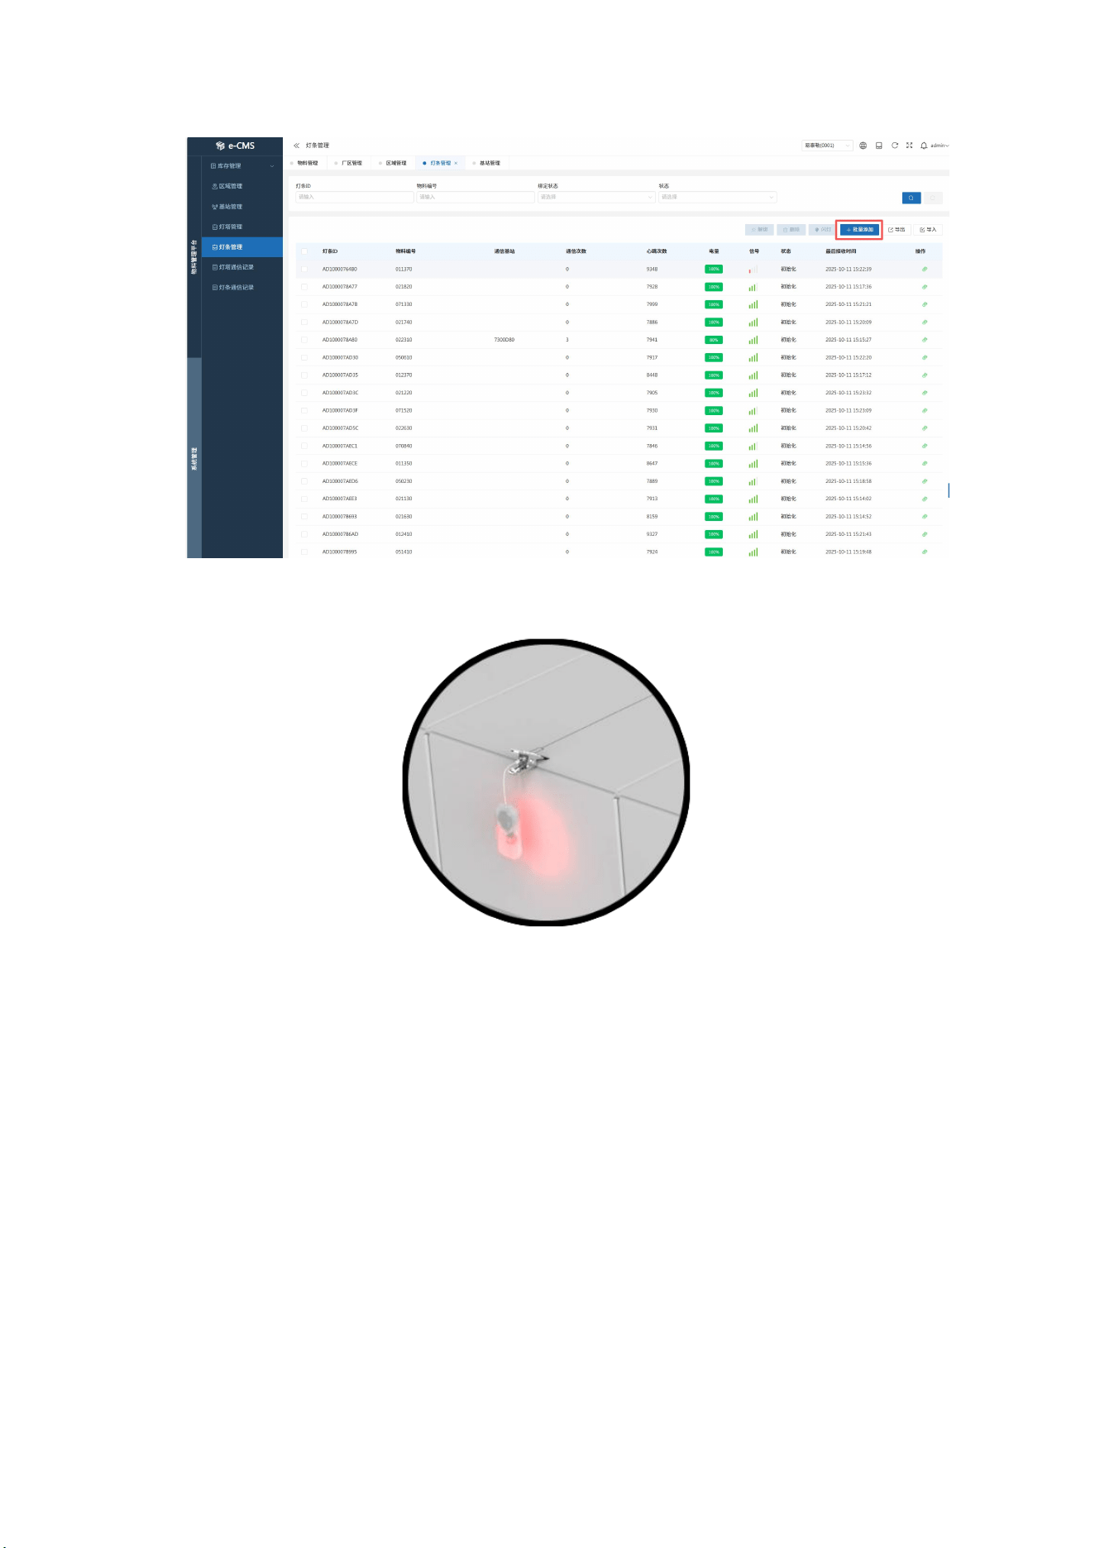
Task: Click the link icon for row AD100007AEC1
Action: (x=924, y=446)
